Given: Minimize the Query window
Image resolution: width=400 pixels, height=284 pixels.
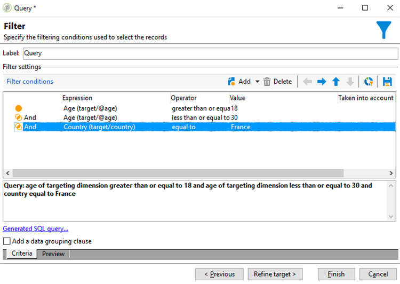Looking at the screenshot, I should pyautogui.click(x=340, y=8).
